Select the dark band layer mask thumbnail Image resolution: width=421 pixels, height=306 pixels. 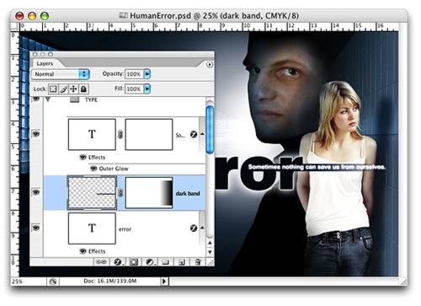pyautogui.click(x=149, y=193)
